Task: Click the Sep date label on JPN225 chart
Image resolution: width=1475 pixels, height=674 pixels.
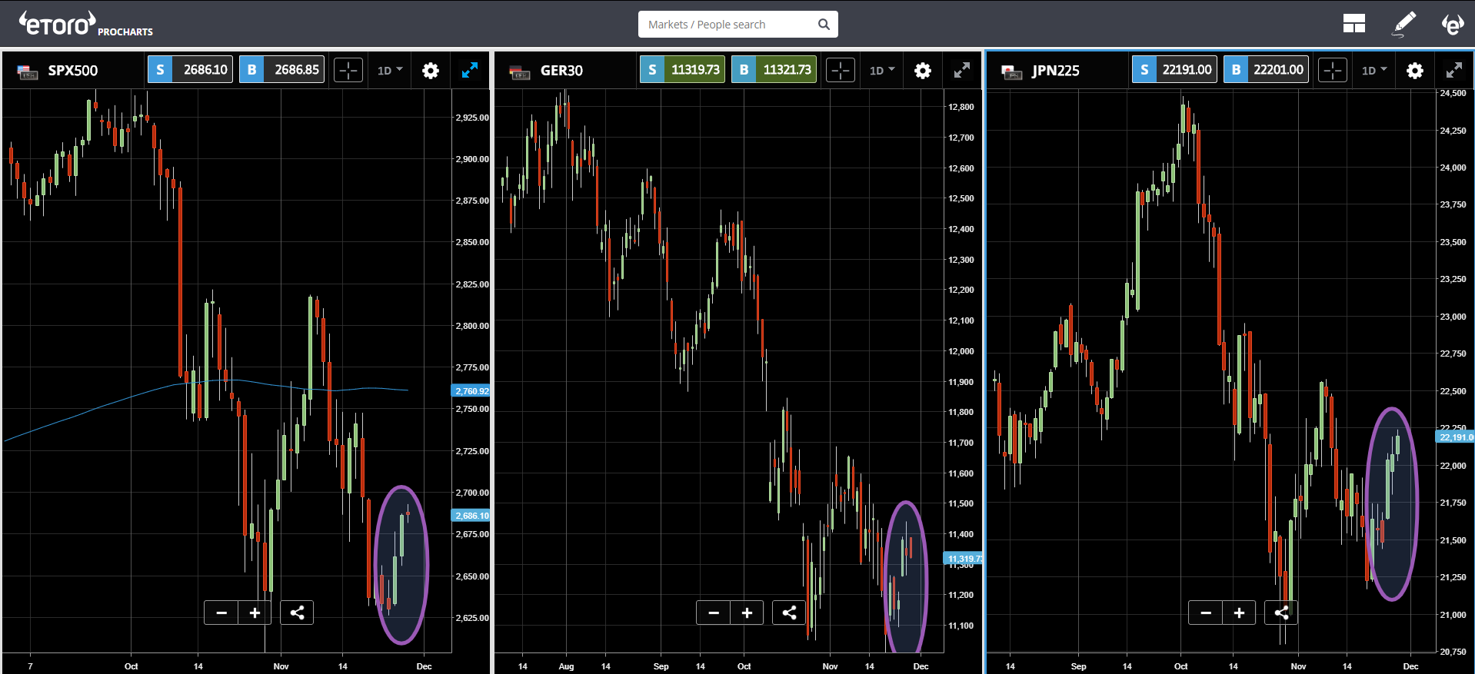Action: coord(1078,666)
